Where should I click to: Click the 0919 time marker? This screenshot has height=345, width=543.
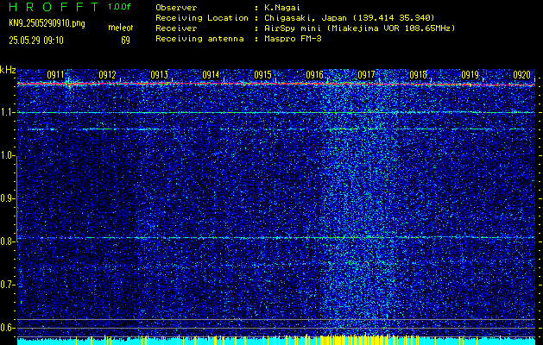click(470, 75)
